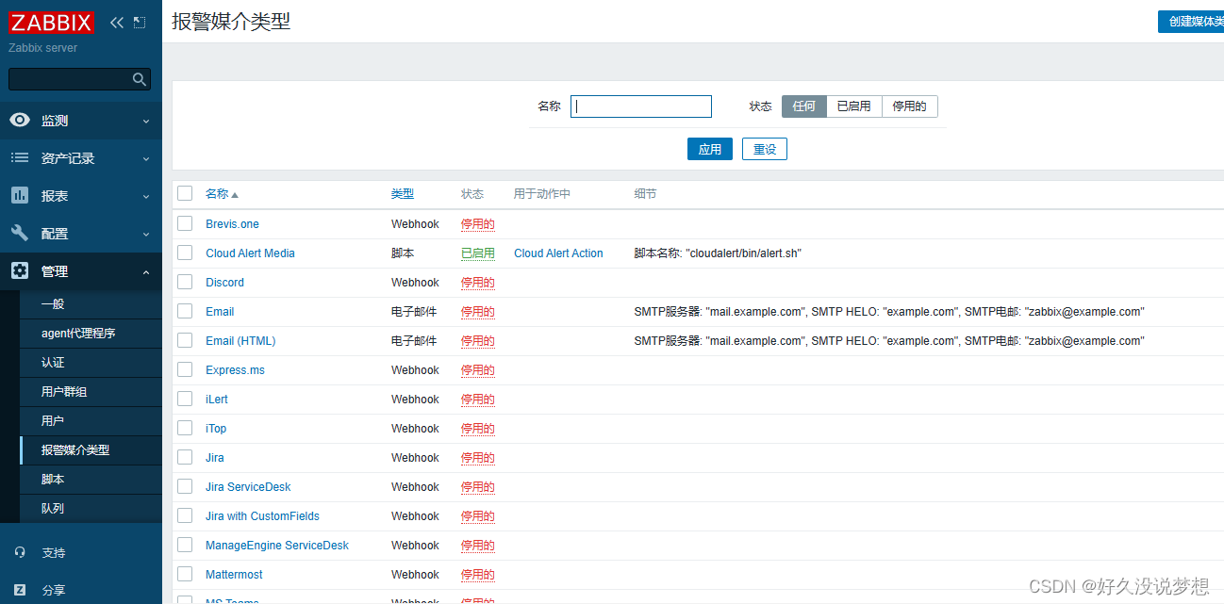Viewport: 1224px width, 604px height.
Task: Click the 状态 column header
Action: (x=472, y=194)
